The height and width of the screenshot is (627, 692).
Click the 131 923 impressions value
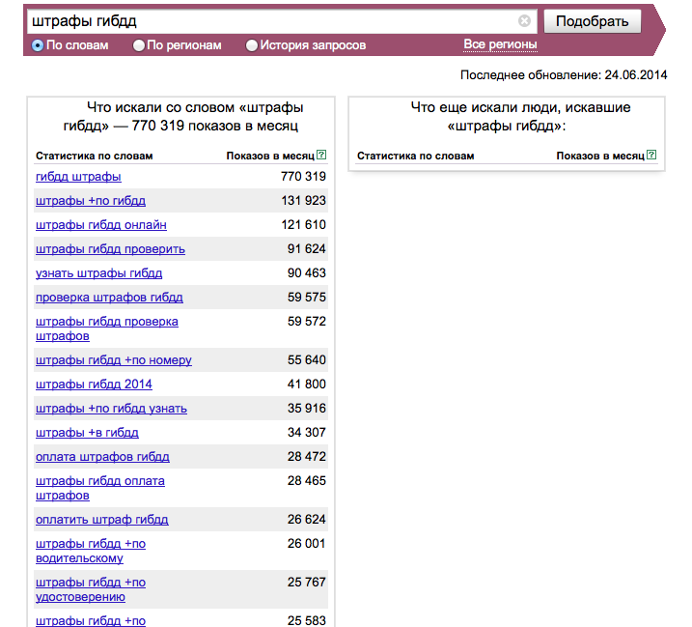pos(303,201)
